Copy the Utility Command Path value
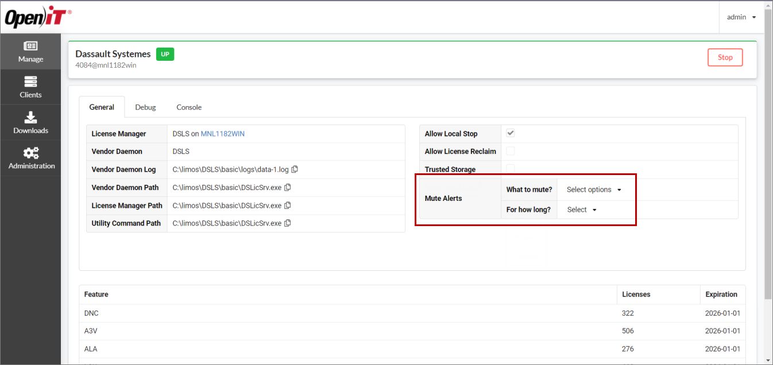The width and height of the screenshot is (773, 365). pos(288,223)
